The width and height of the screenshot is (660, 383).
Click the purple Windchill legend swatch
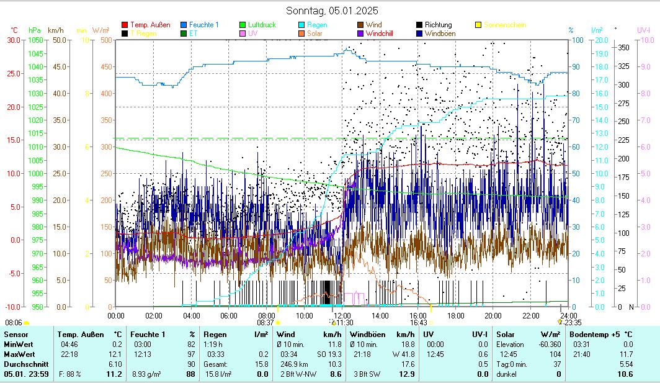360,34
